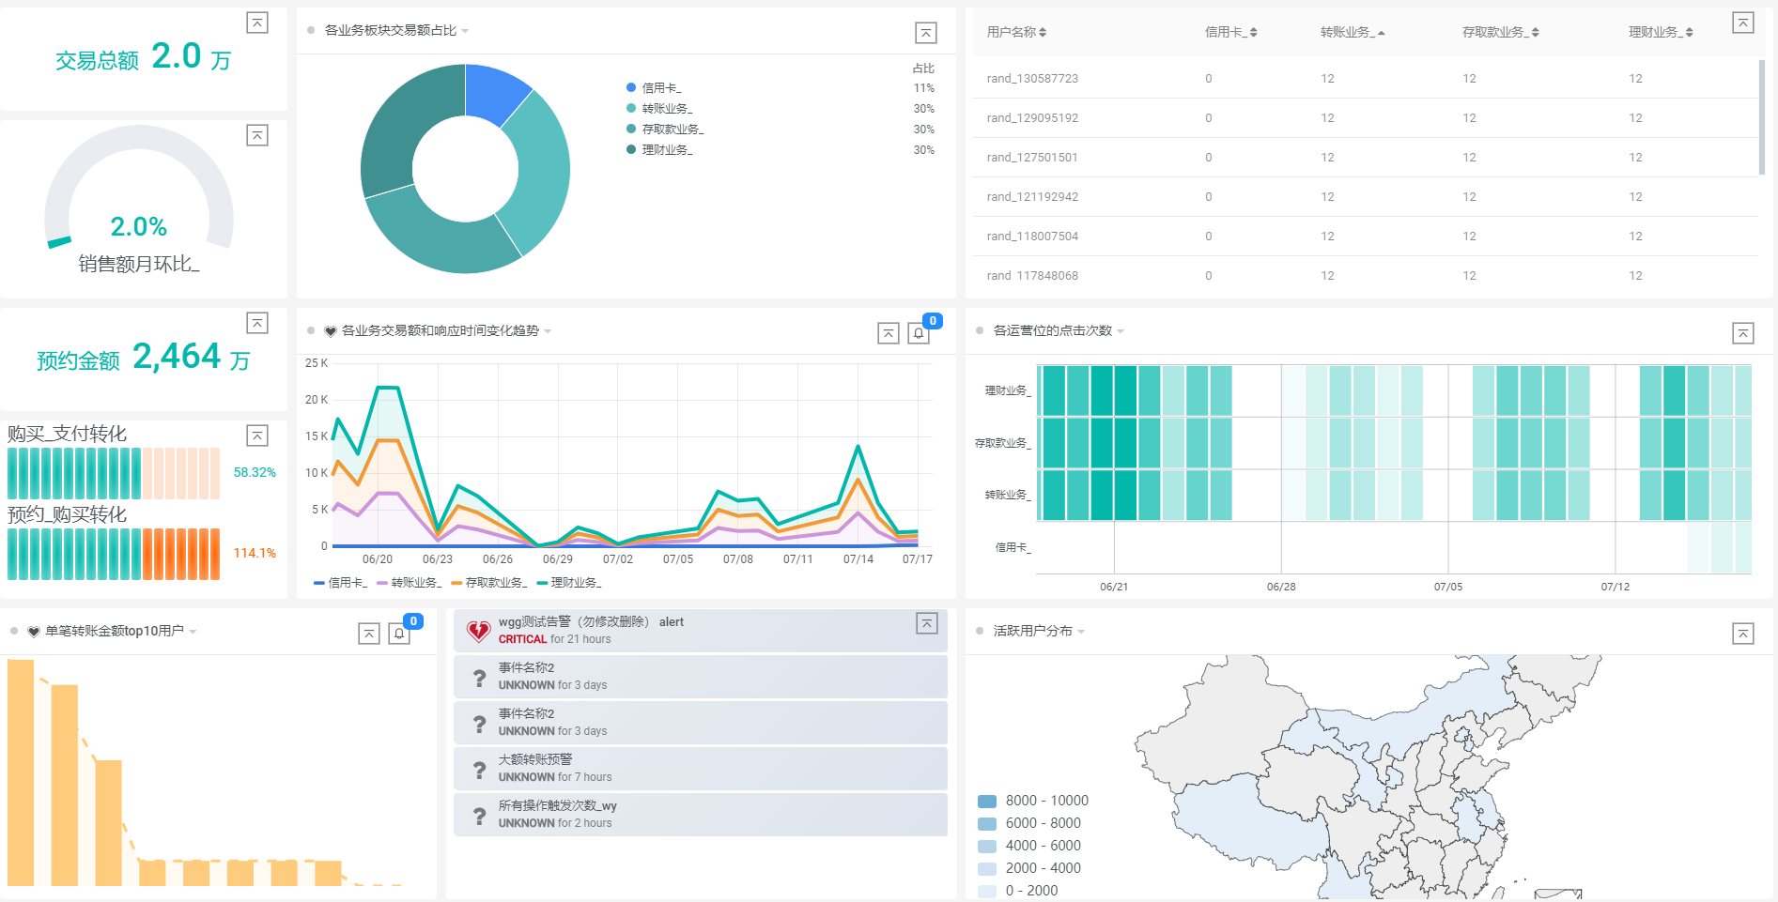The width and height of the screenshot is (1778, 902).
Task: Collapse the 活跃用户分布 map panel
Action: point(1742,634)
